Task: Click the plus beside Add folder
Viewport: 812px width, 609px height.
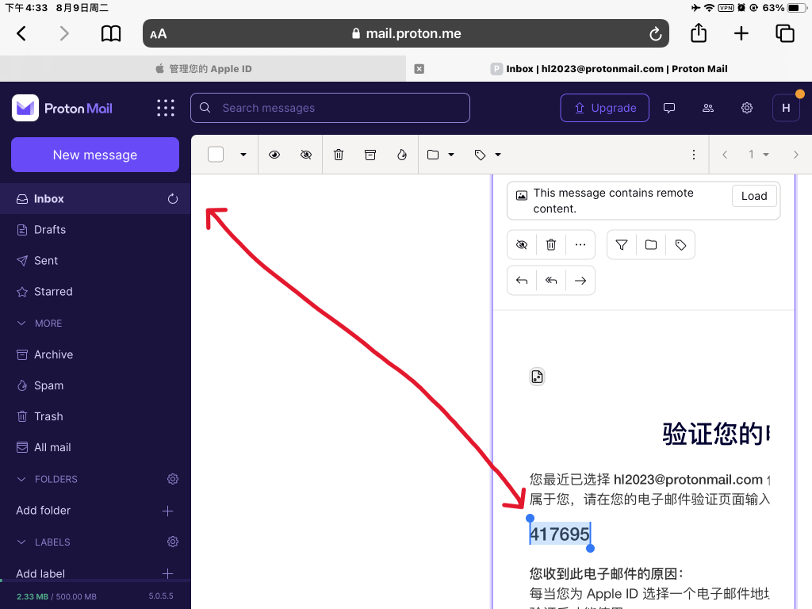Action: pyautogui.click(x=167, y=511)
